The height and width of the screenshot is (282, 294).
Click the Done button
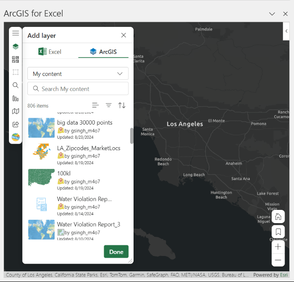pos(116,252)
